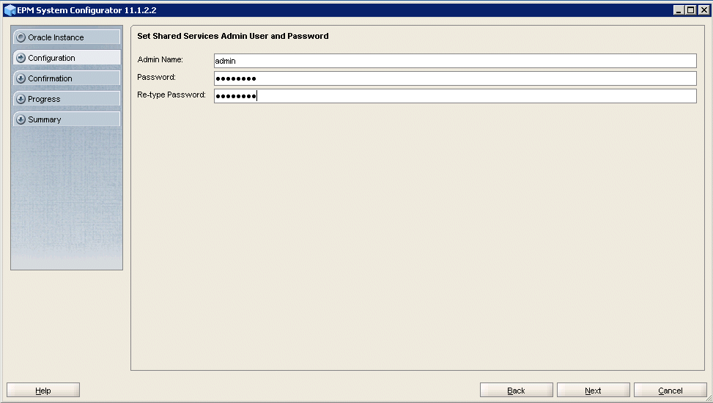Image resolution: width=713 pixels, height=403 pixels.
Task: Open Help for the configurator
Action: [43, 391]
